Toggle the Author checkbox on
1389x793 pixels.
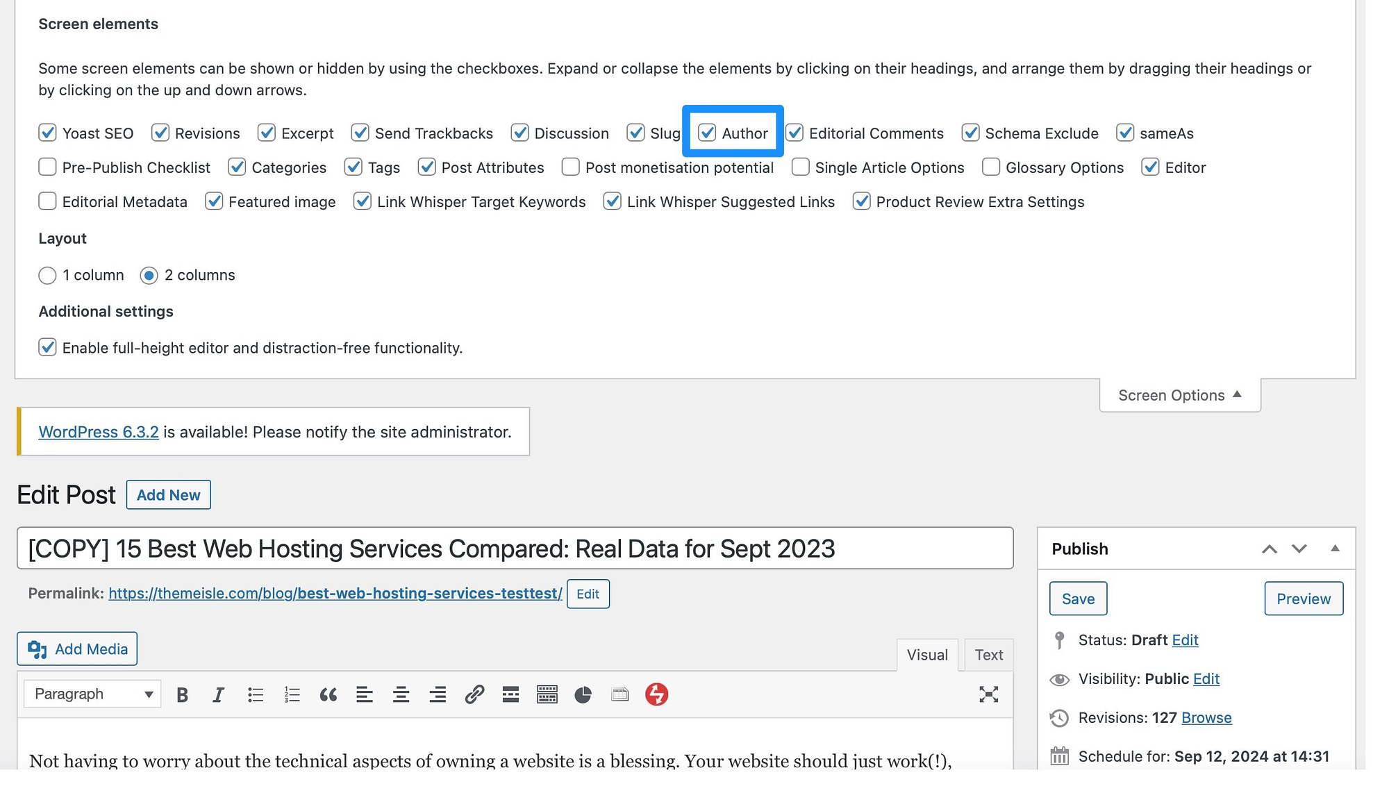706,133
